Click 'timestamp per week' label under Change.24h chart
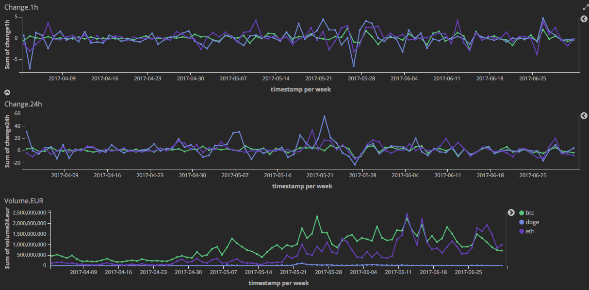 pyautogui.click(x=302, y=186)
